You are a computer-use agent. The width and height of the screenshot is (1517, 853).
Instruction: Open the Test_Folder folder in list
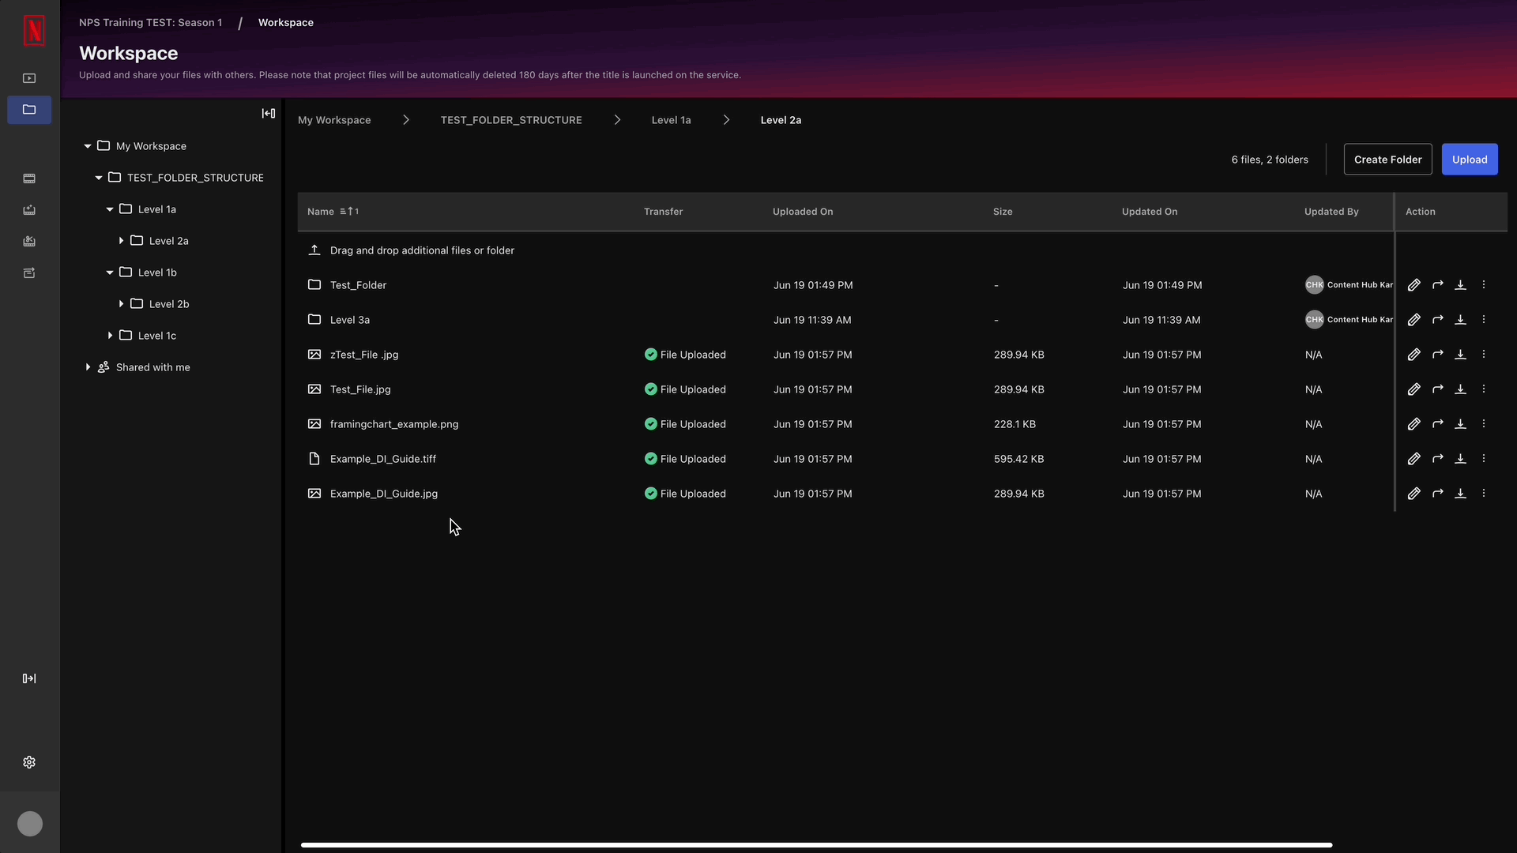point(358,285)
